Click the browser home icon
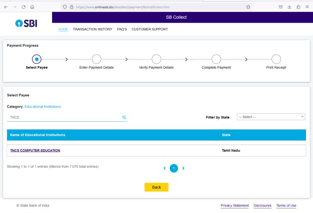This screenshot has width=313, height=213. point(32,7)
